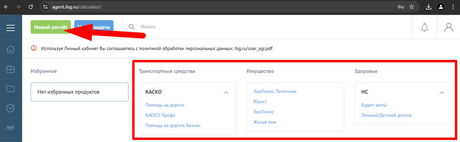
Task: Click the checkmark tasks icon in sidebar
Action: pyautogui.click(x=10, y=108)
